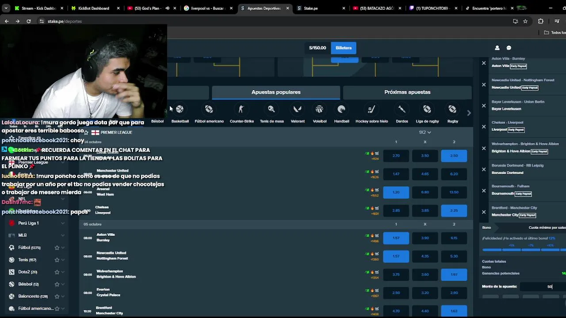Show more sports with right arrow
The image size is (566, 318).
click(x=469, y=113)
